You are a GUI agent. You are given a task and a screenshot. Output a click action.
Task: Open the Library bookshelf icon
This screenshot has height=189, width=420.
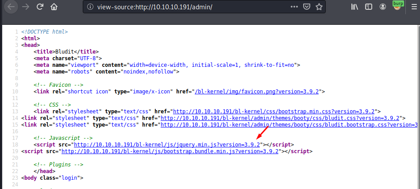click(354, 7)
